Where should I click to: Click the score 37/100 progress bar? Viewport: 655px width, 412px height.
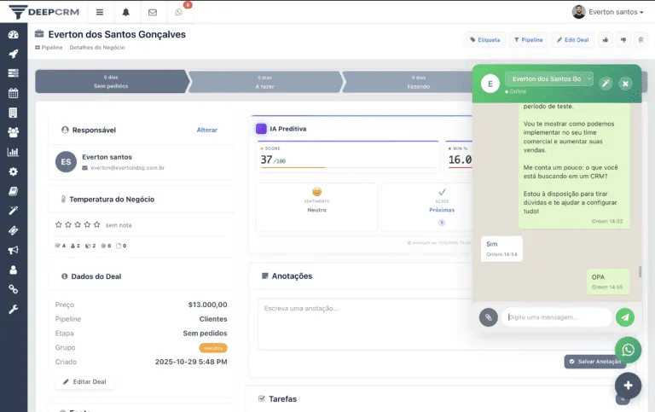click(x=348, y=167)
